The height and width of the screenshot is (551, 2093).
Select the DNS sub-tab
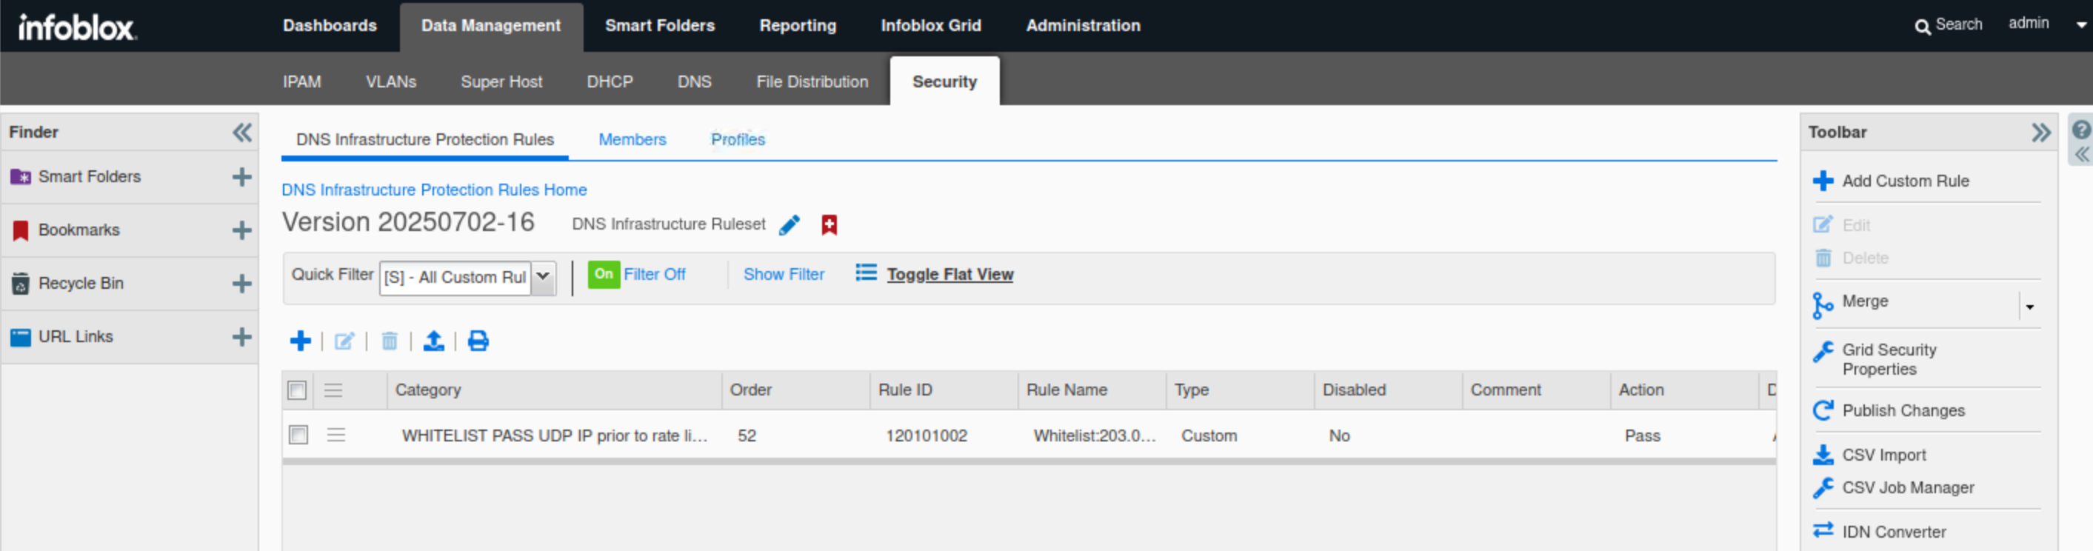(695, 81)
